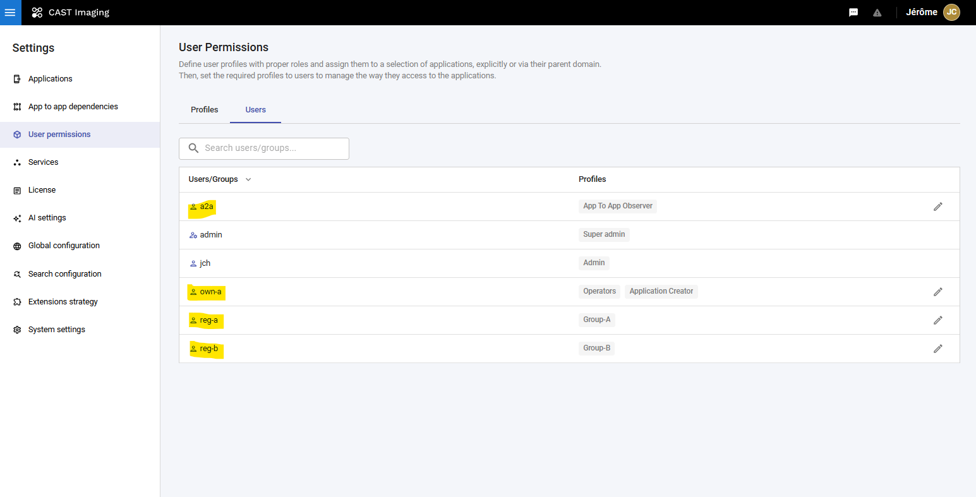Click the Application Creator profile chip
The height and width of the screenshot is (497, 976).
661,291
